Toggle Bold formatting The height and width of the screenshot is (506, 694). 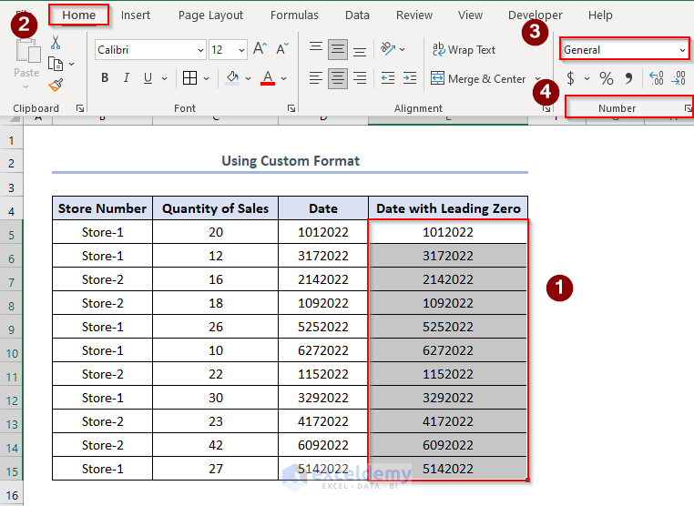(106, 78)
